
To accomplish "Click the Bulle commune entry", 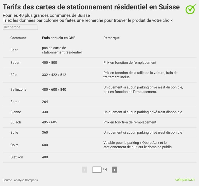I will pyautogui.click(x=14, y=133).
